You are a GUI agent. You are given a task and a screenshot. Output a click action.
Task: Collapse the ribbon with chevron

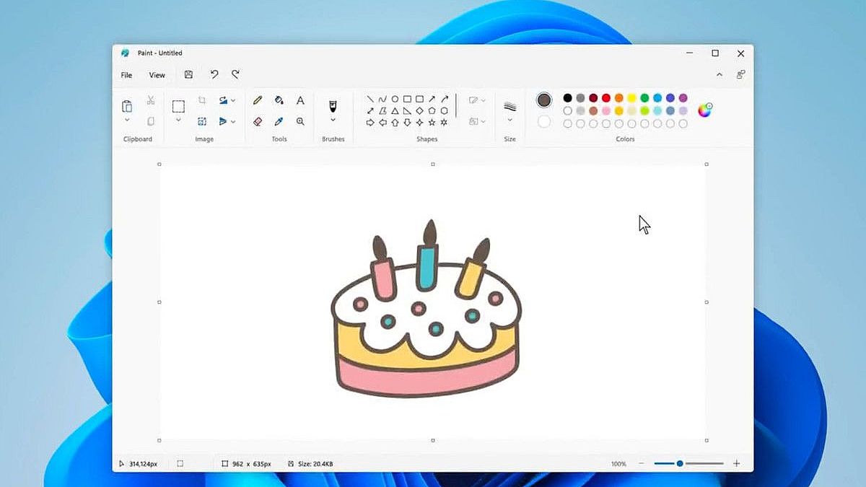(719, 74)
